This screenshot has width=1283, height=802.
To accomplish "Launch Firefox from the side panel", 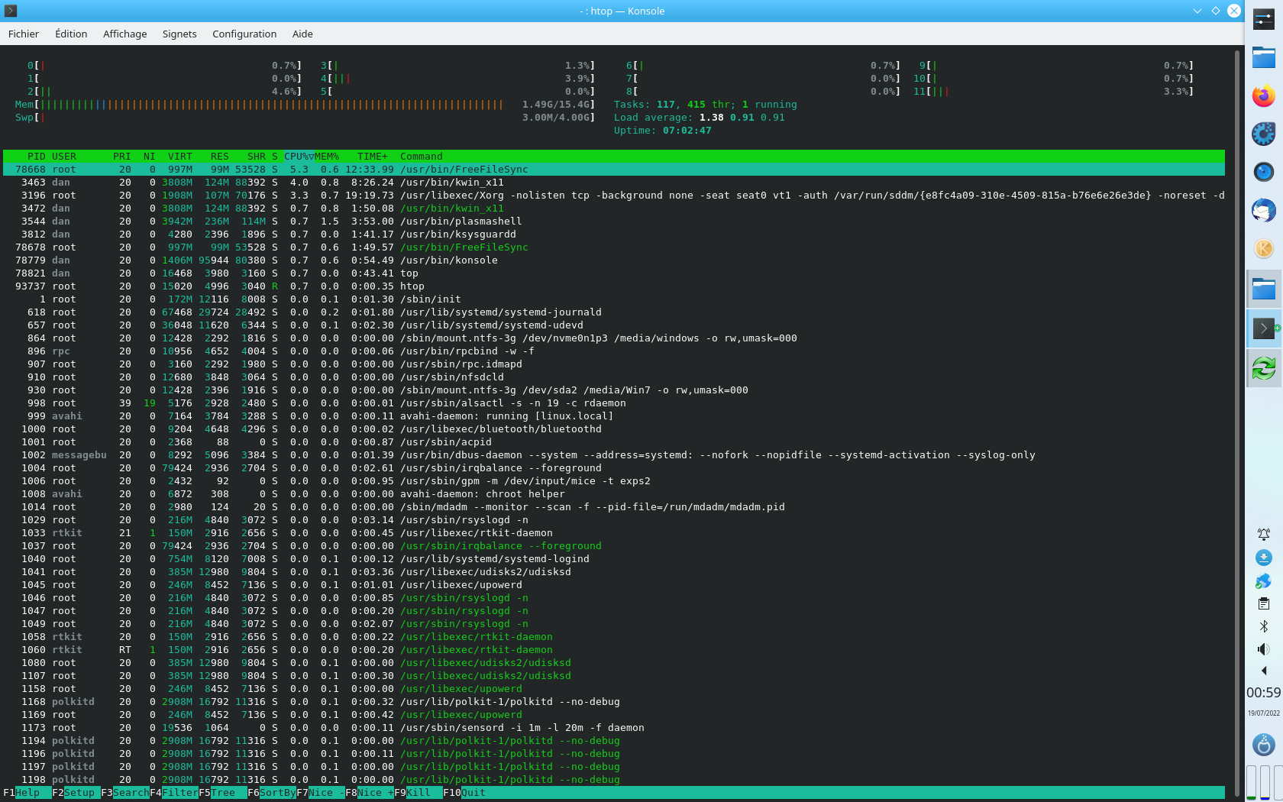I will 1264,96.
